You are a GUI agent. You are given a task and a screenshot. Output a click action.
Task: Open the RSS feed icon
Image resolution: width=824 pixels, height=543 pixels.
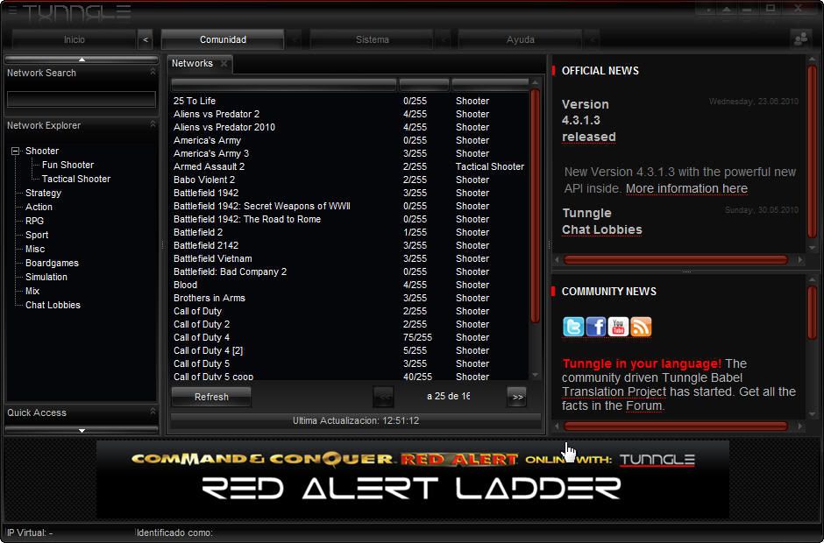641,327
